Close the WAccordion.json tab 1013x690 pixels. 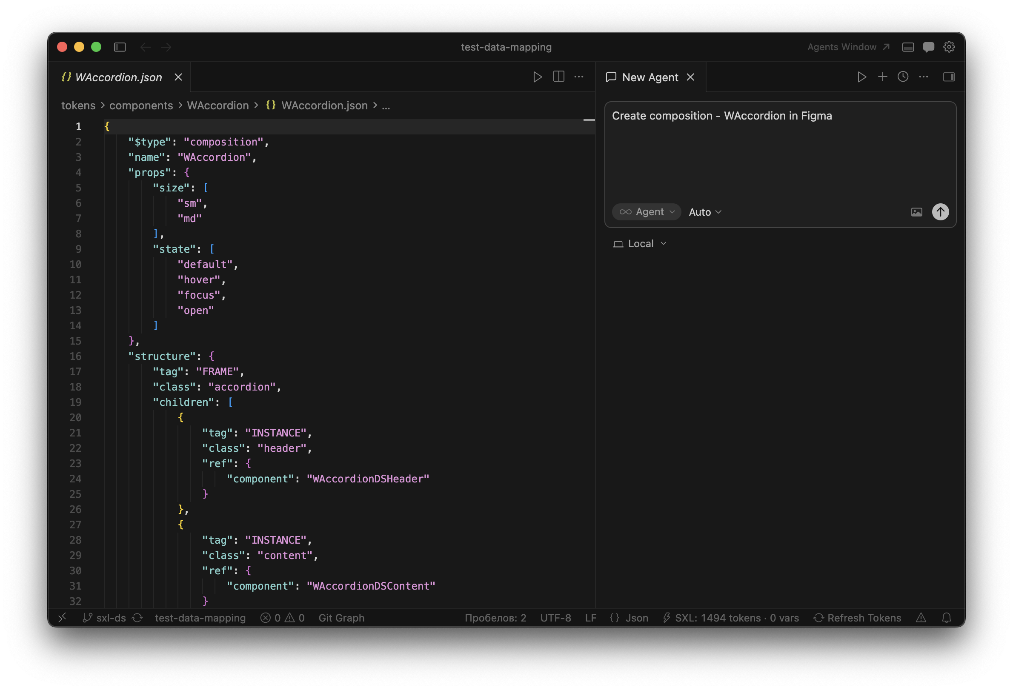click(x=178, y=77)
